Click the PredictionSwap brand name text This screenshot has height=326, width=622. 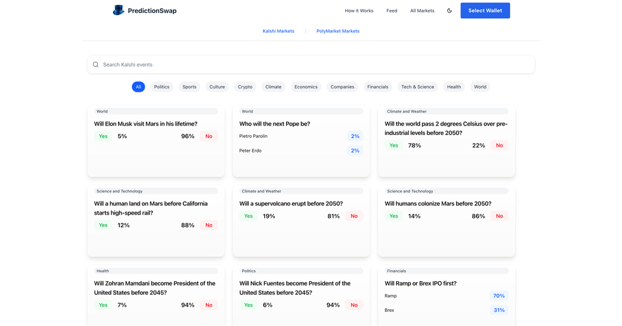tap(152, 11)
